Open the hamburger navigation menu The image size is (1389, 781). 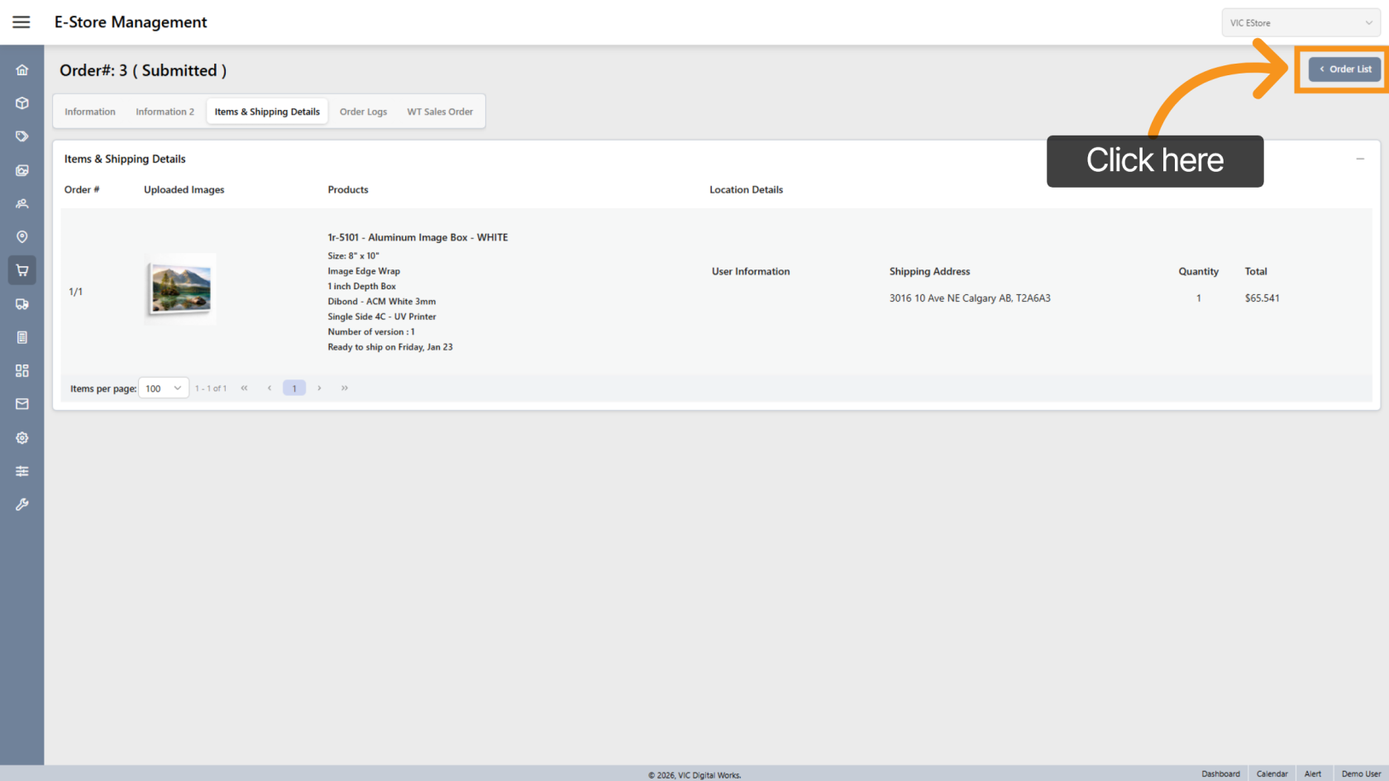click(21, 22)
